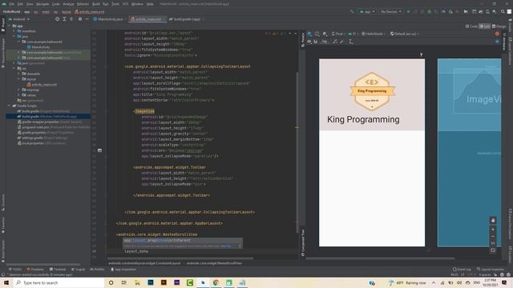The image size is (513, 288).
Task: Click the zoom to fit icon on design surface
Action: [493, 250]
